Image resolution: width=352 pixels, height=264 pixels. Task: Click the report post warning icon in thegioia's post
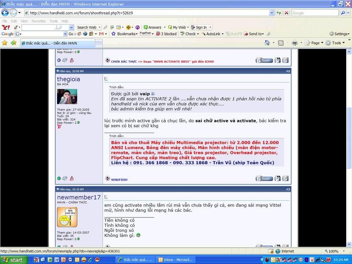pos(72,178)
